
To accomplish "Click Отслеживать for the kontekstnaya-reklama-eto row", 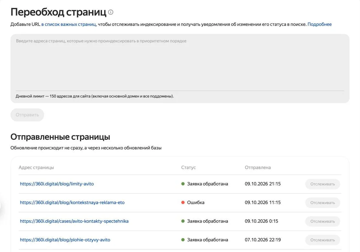I will click(323, 203).
